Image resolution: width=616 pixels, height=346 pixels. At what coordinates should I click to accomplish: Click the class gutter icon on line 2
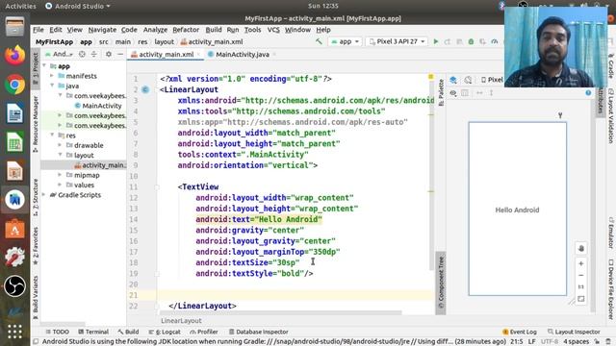click(x=145, y=89)
